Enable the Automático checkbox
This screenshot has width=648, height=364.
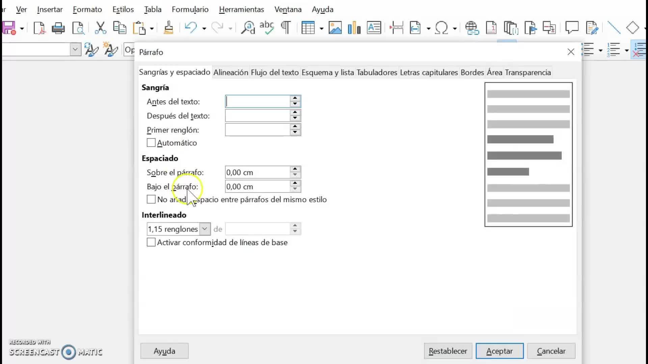coord(151,143)
